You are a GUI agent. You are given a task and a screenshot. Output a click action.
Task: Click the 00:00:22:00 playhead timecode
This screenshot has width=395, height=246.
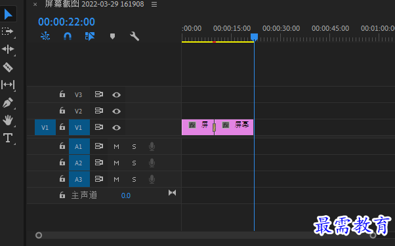66,22
